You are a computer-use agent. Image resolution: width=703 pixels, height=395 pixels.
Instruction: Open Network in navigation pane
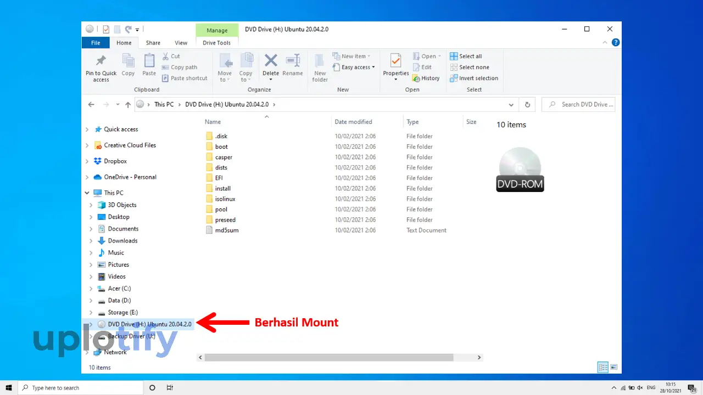click(x=115, y=352)
